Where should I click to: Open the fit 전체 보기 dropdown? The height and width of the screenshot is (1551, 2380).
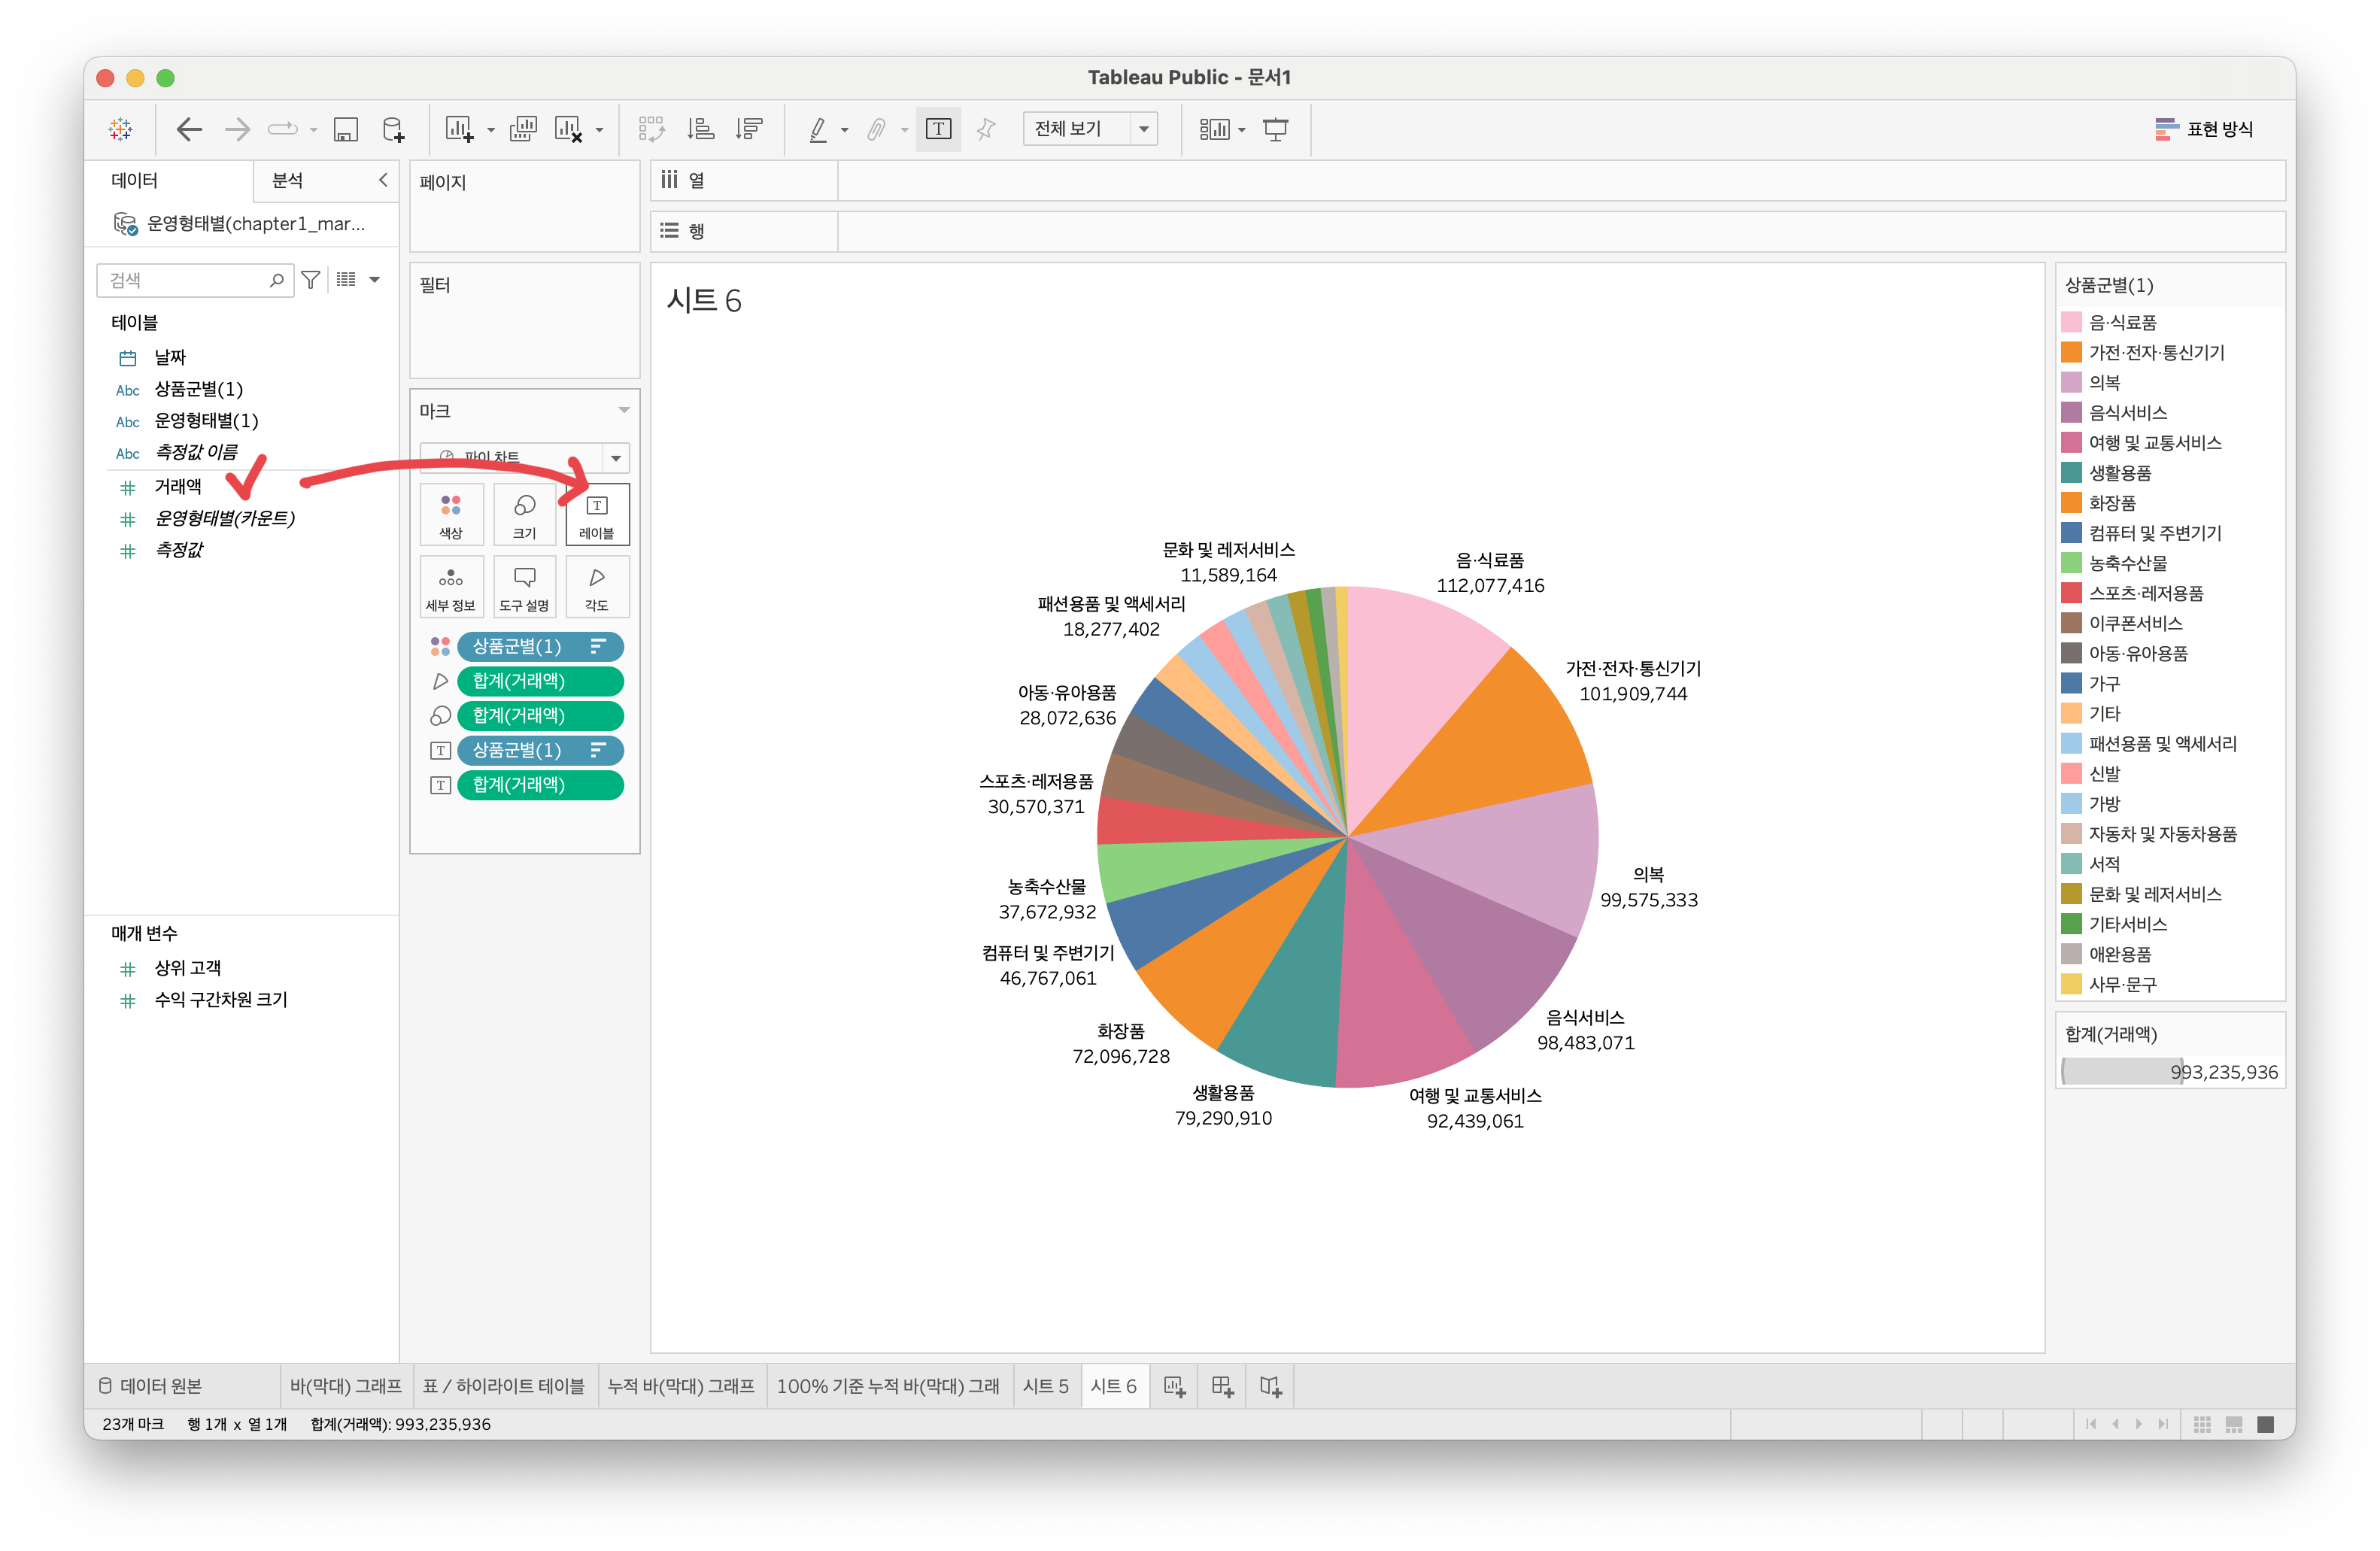point(1144,129)
